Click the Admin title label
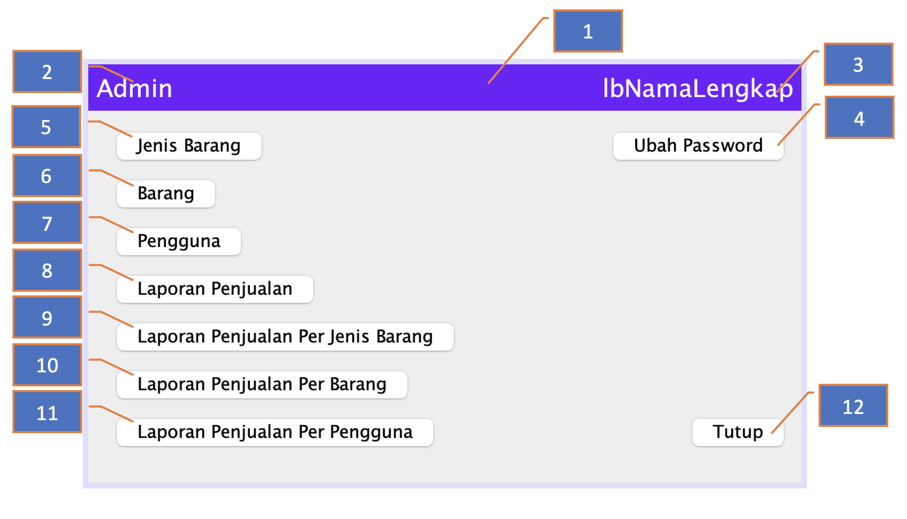This screenshot has height=519, width=907. pyautogui.click(x=134, y=88)
